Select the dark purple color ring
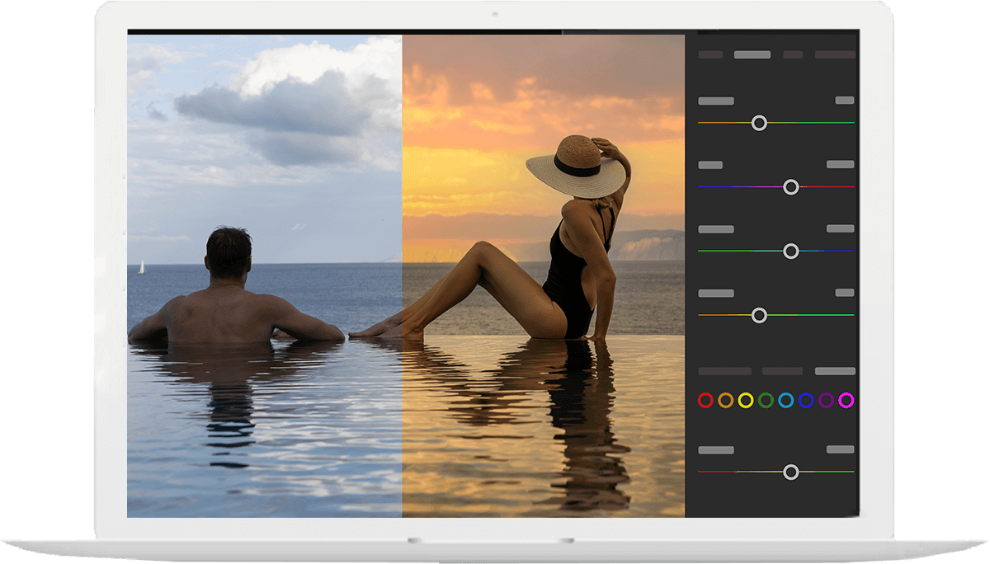This screenshot has height=564, width=990. pos(826,401)
